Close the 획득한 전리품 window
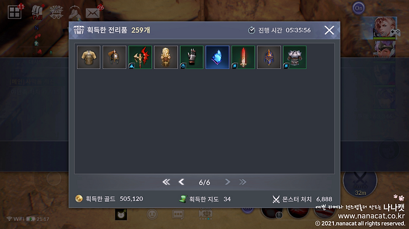 pos(329,30)
